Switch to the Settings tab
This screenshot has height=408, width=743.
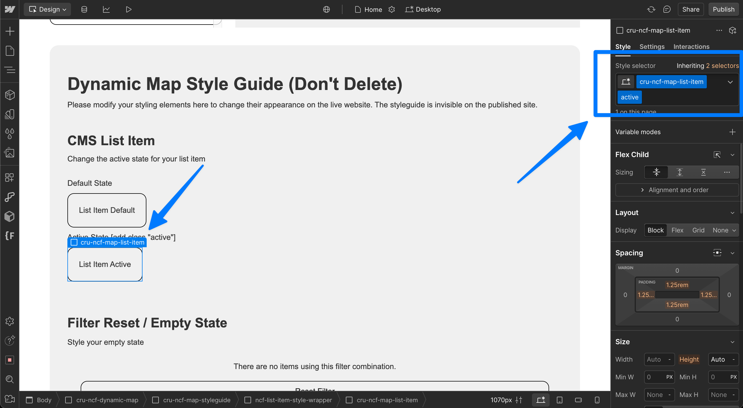[652, 46]
